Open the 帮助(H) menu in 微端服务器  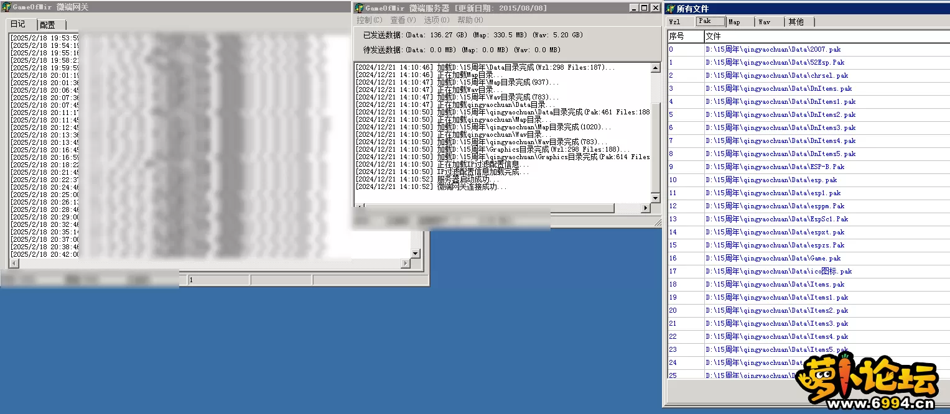pyautogui.click(x=470, y=21)
